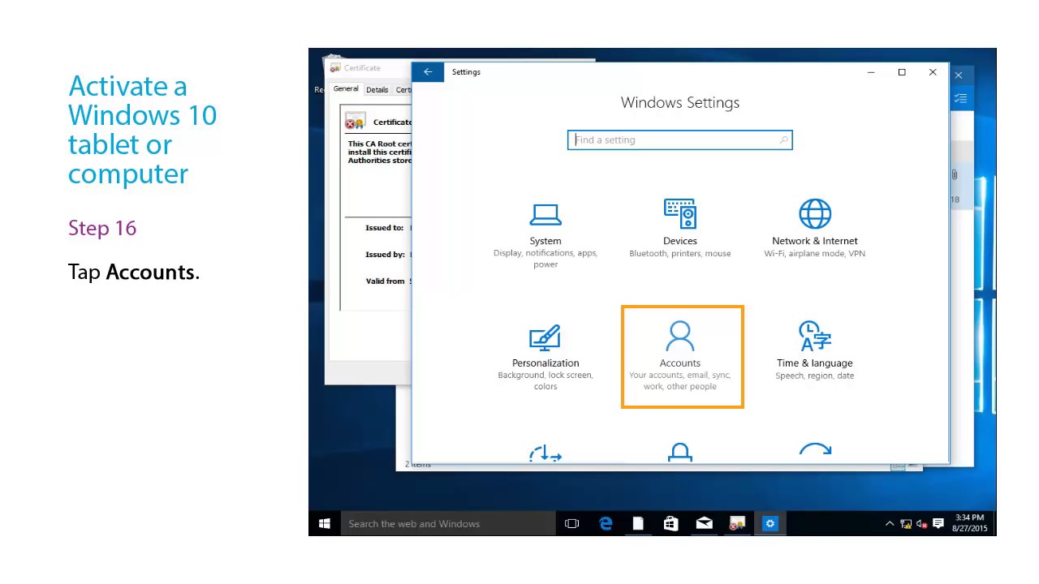Switch to the Certificate window taskbar button

[737, 524]
